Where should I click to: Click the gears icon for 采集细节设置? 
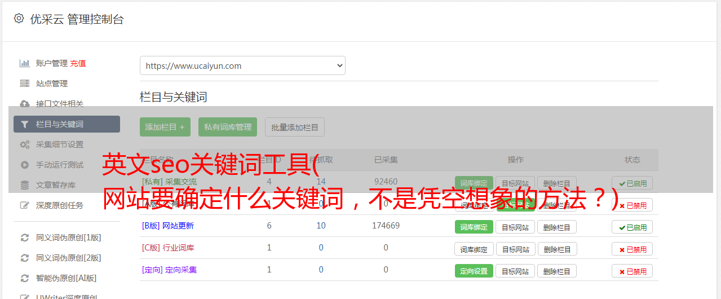(x=25, y=144)
